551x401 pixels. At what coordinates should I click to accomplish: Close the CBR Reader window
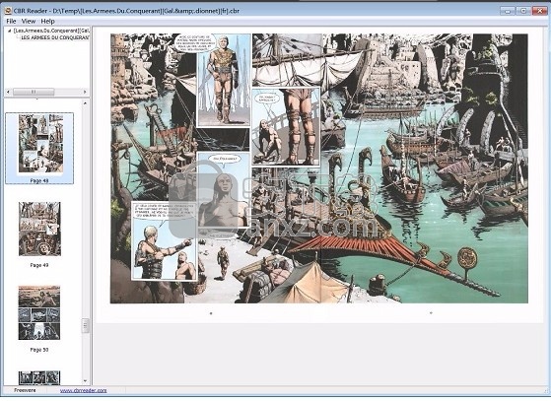click(539, 11)
